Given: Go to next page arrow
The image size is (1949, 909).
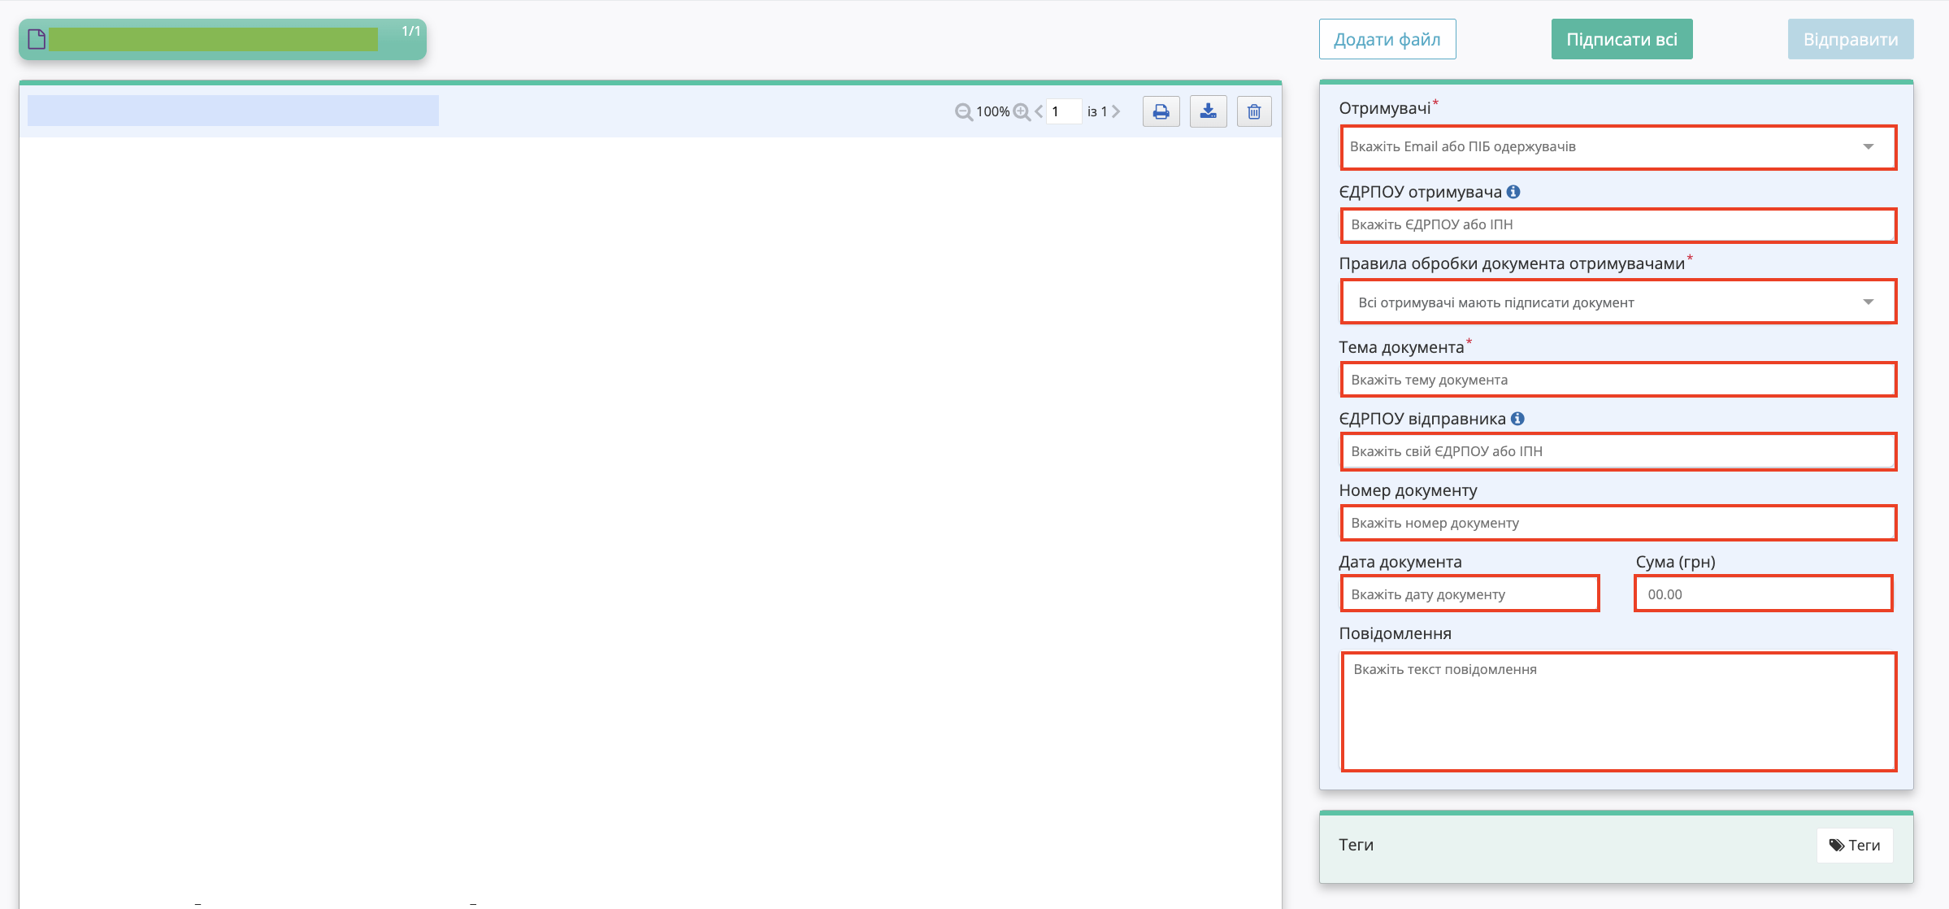Looking at the screenshot, I should (1116, 111).
